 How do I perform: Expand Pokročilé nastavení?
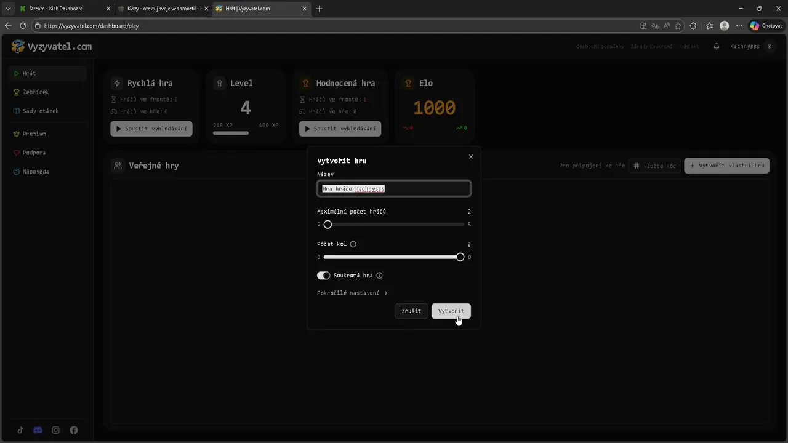pyautogui.click(x=352, y=293)
